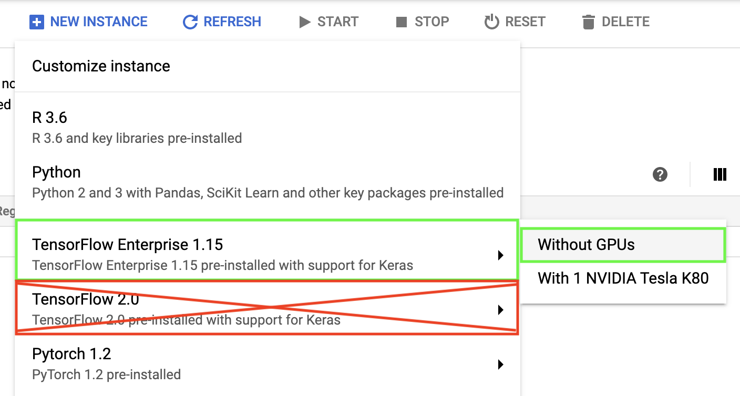Screen dimensions: 740x396
Task: Click 'TensorFlow 2.0 pre-installed with support for Keras'
Action: click(187, 319)
